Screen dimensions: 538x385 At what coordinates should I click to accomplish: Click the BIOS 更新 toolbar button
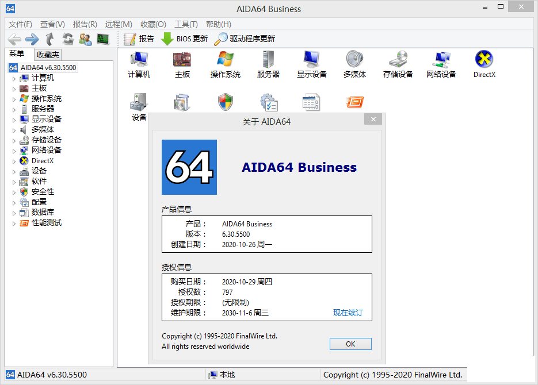tap(184, 38)
